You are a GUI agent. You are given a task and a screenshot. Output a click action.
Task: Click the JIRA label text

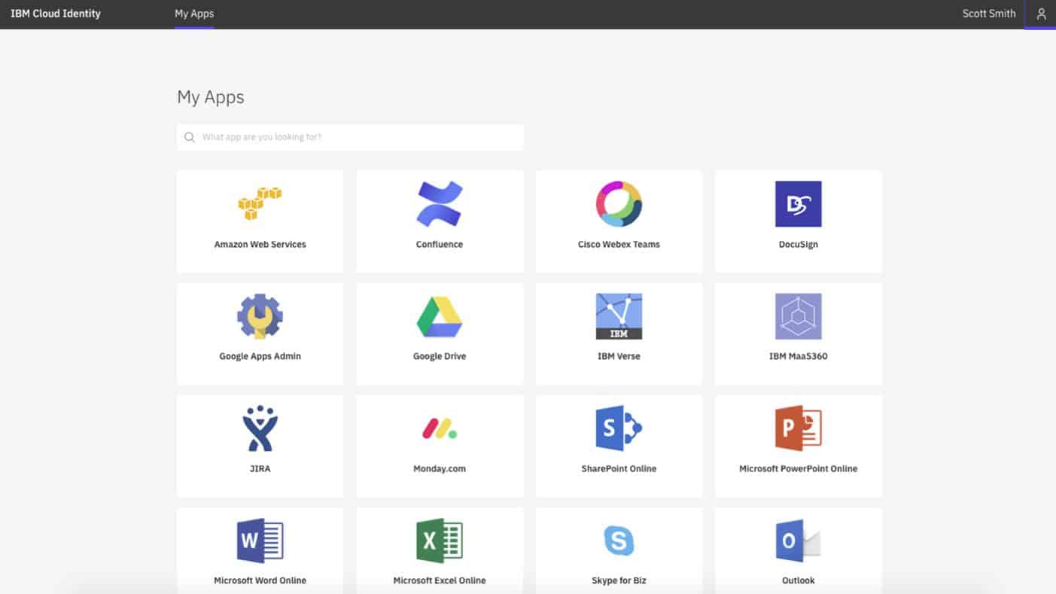(260, 469)
